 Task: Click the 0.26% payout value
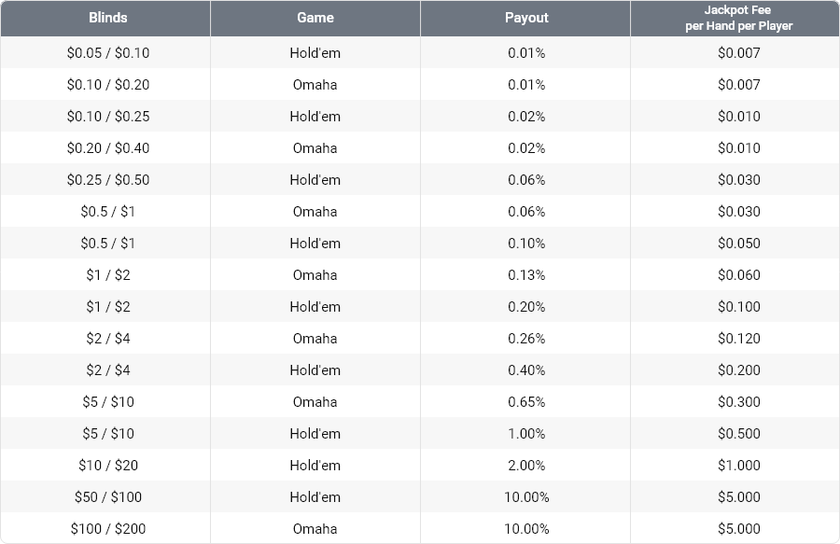tap(526, 339)
